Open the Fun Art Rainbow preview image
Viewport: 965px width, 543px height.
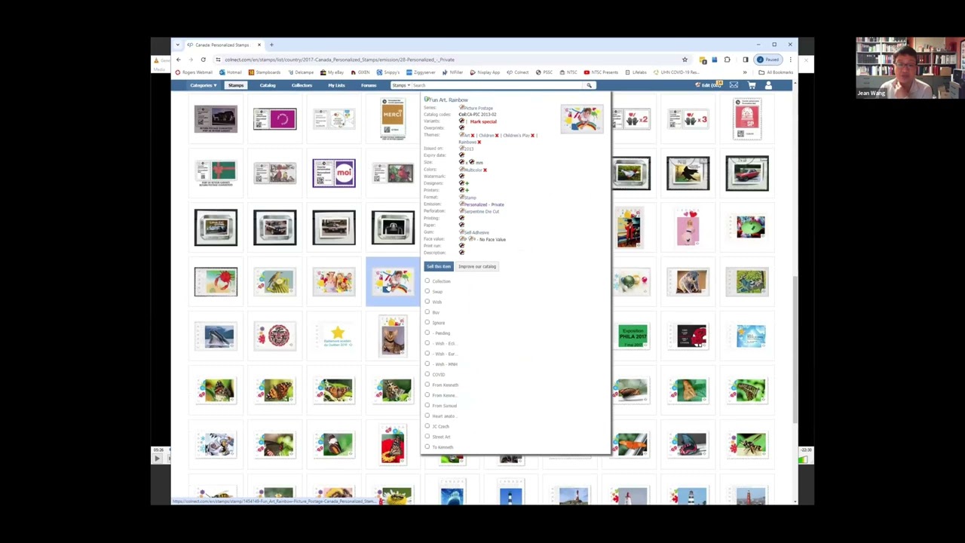(582, 118)
